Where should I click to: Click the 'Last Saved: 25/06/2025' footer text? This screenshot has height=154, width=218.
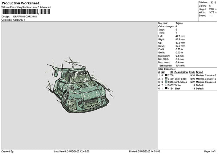(x=72, y=151)
